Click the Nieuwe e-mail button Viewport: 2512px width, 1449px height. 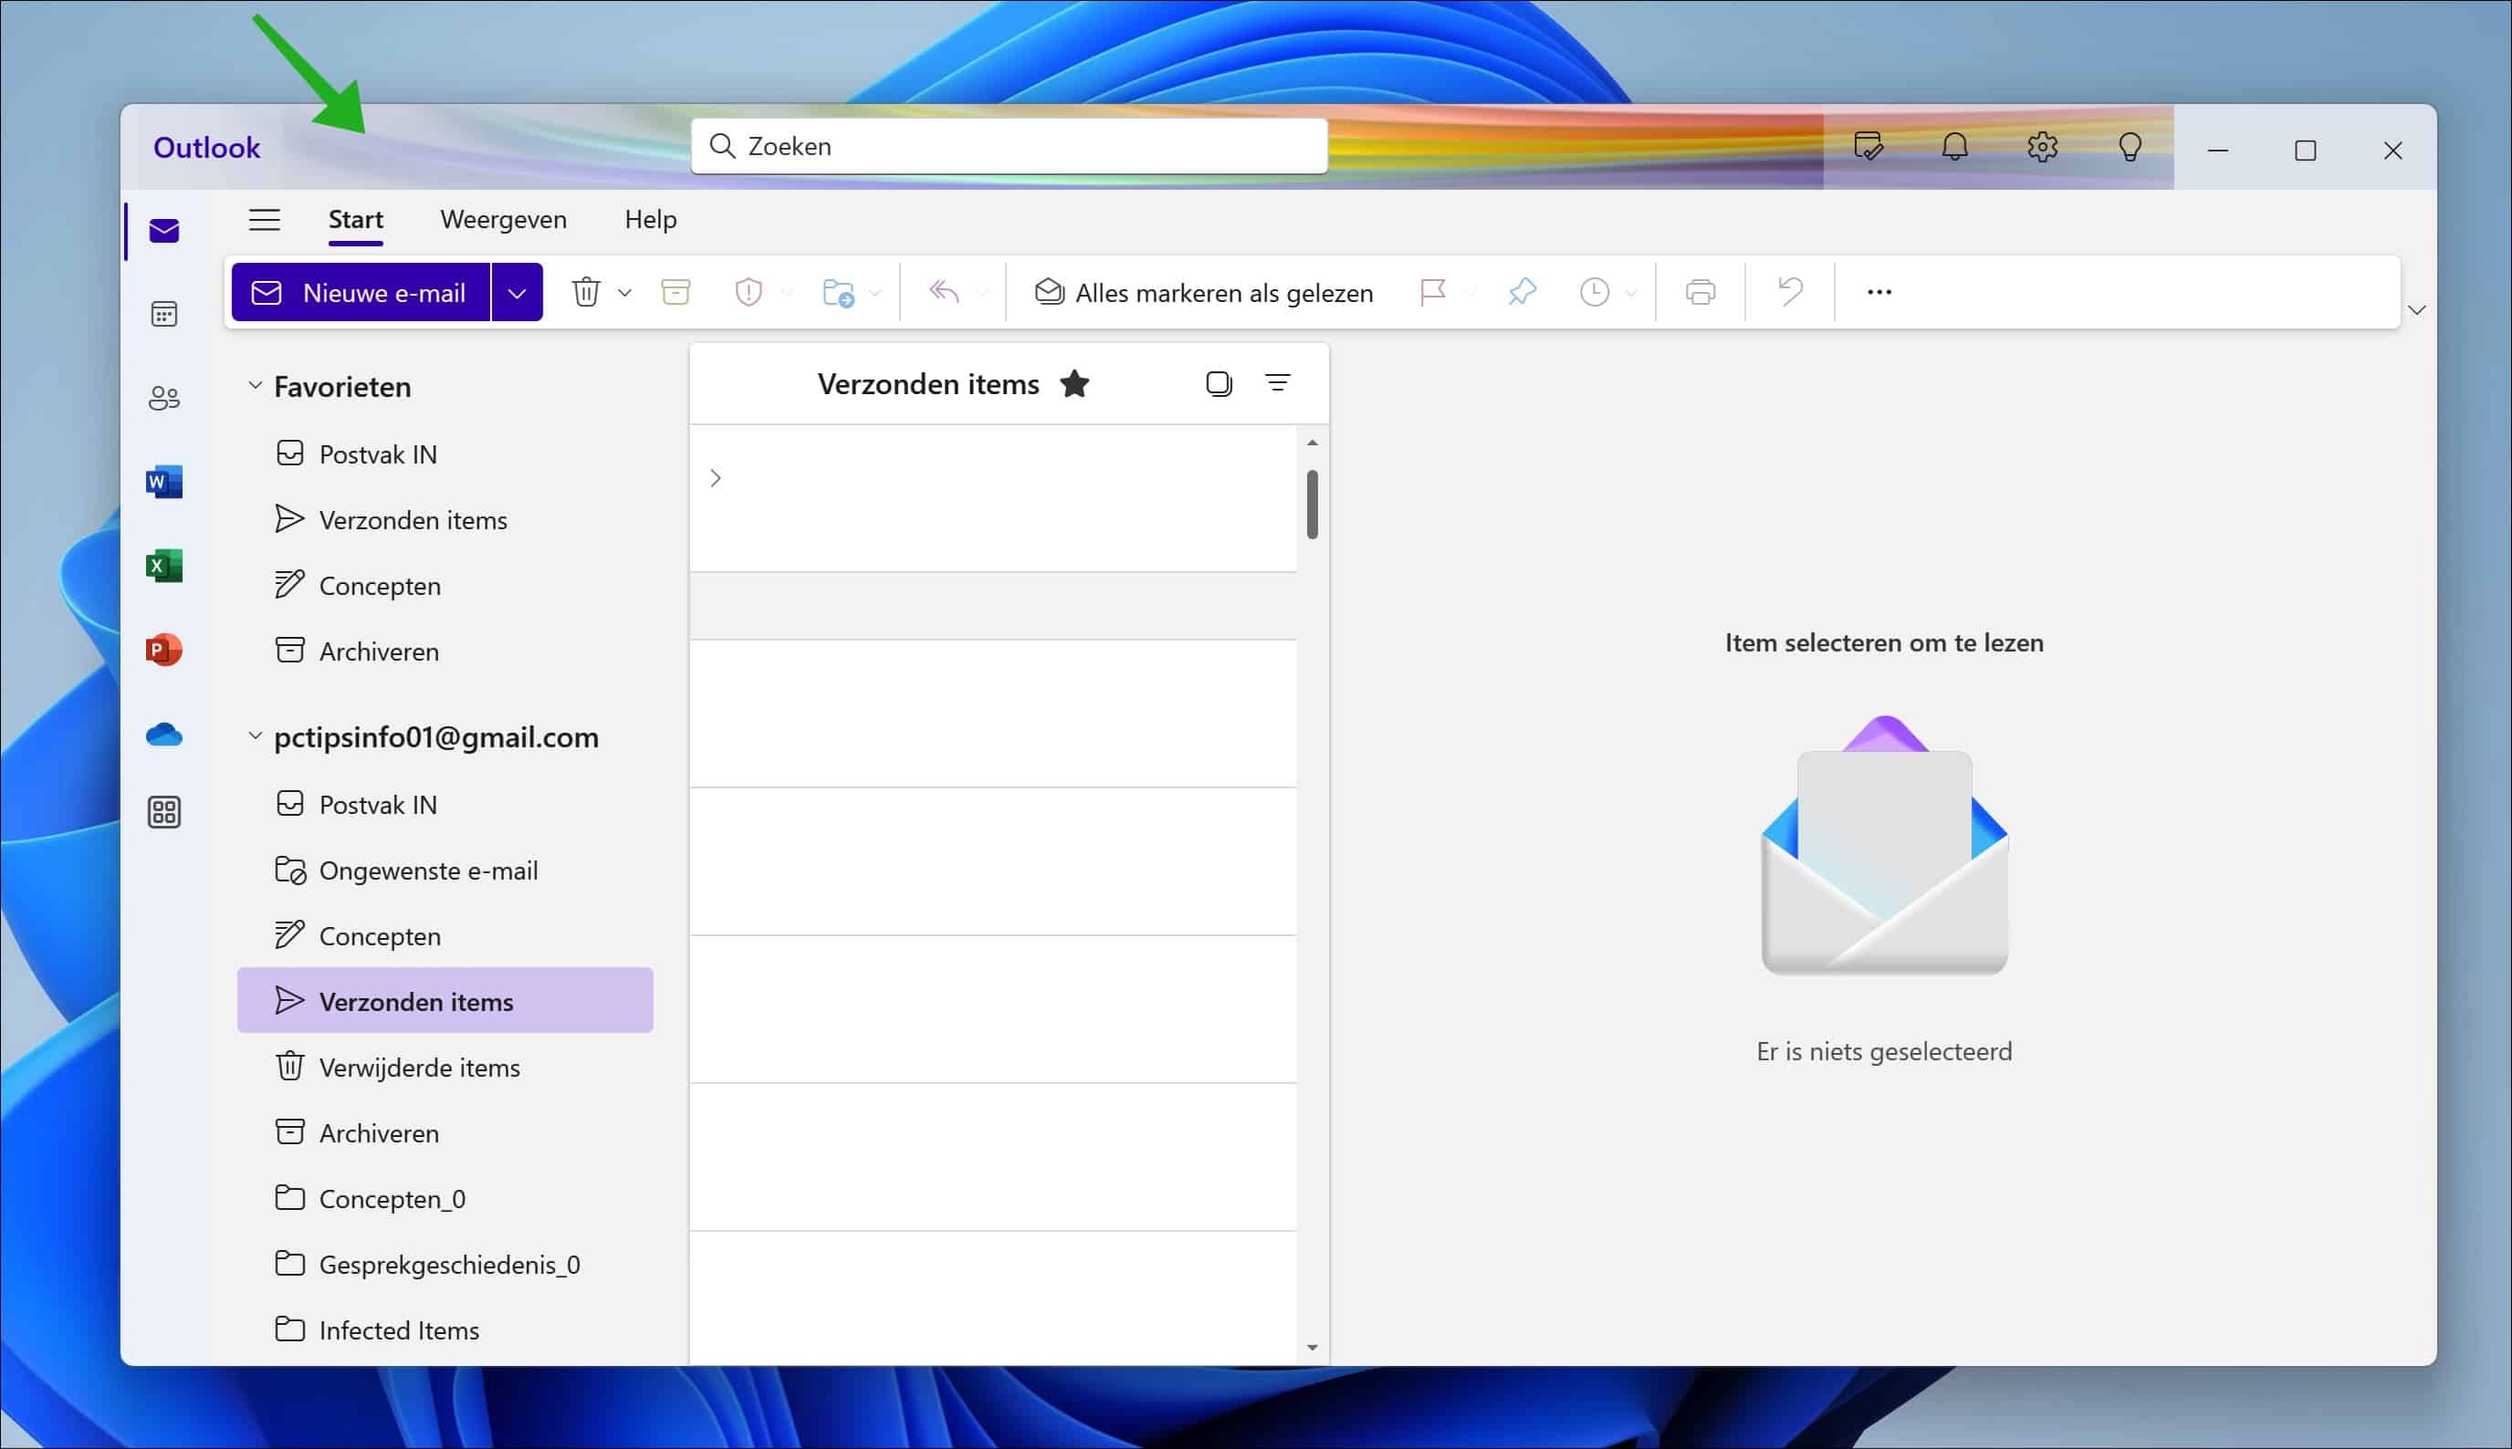361,293
